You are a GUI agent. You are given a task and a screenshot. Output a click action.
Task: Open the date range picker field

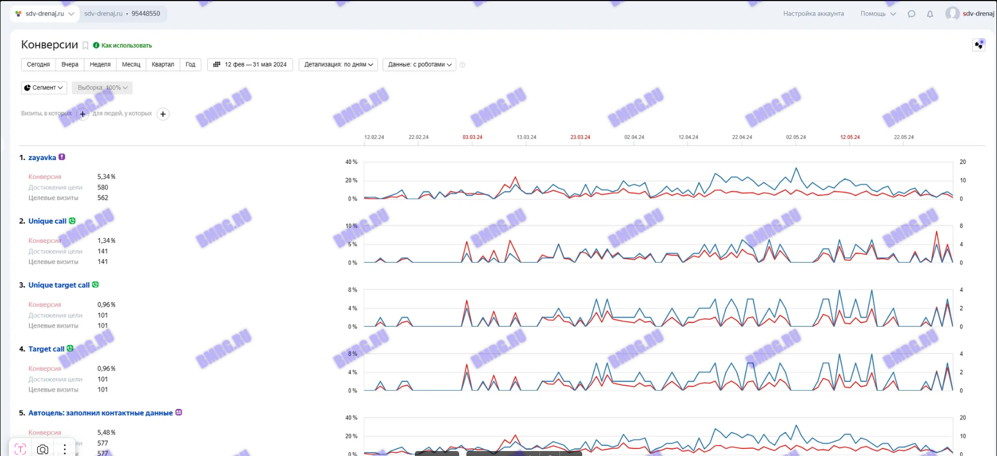(x=250, y=65)
